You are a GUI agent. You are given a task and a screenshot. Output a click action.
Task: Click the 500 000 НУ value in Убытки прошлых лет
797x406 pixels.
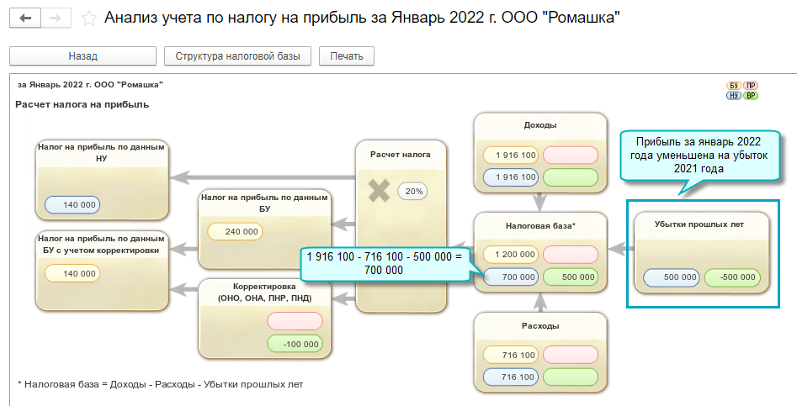coord(671,277)
